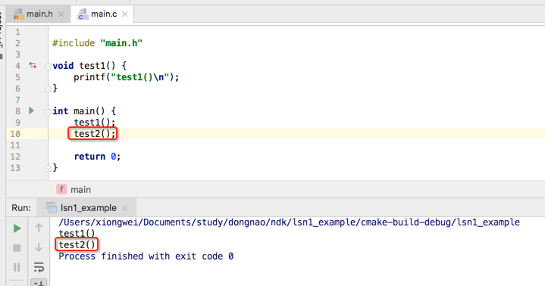Viewport: 545px width, 286px height.
Task: Close the main.c tab
Action: pos(125,14)
